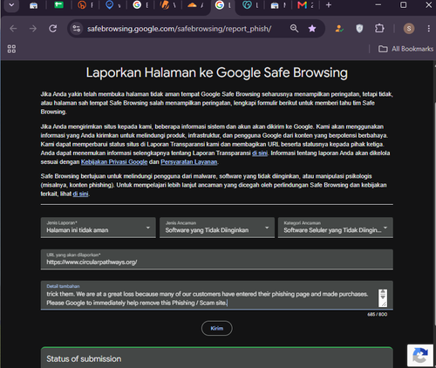Go forward to the next page
436x368 pixels.
coord(33,29)
